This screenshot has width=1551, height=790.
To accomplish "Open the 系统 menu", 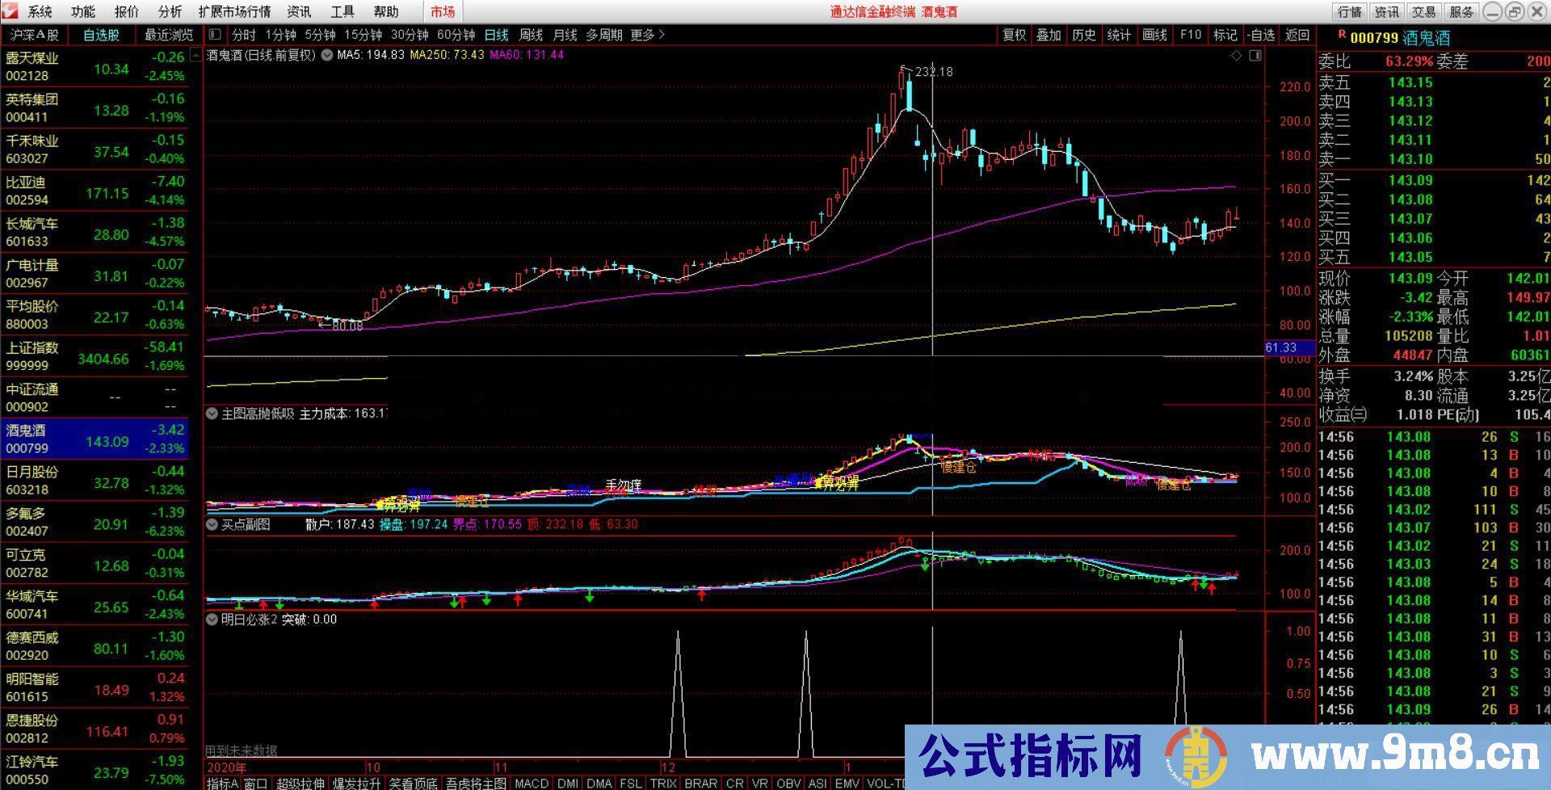I will 40,11.
